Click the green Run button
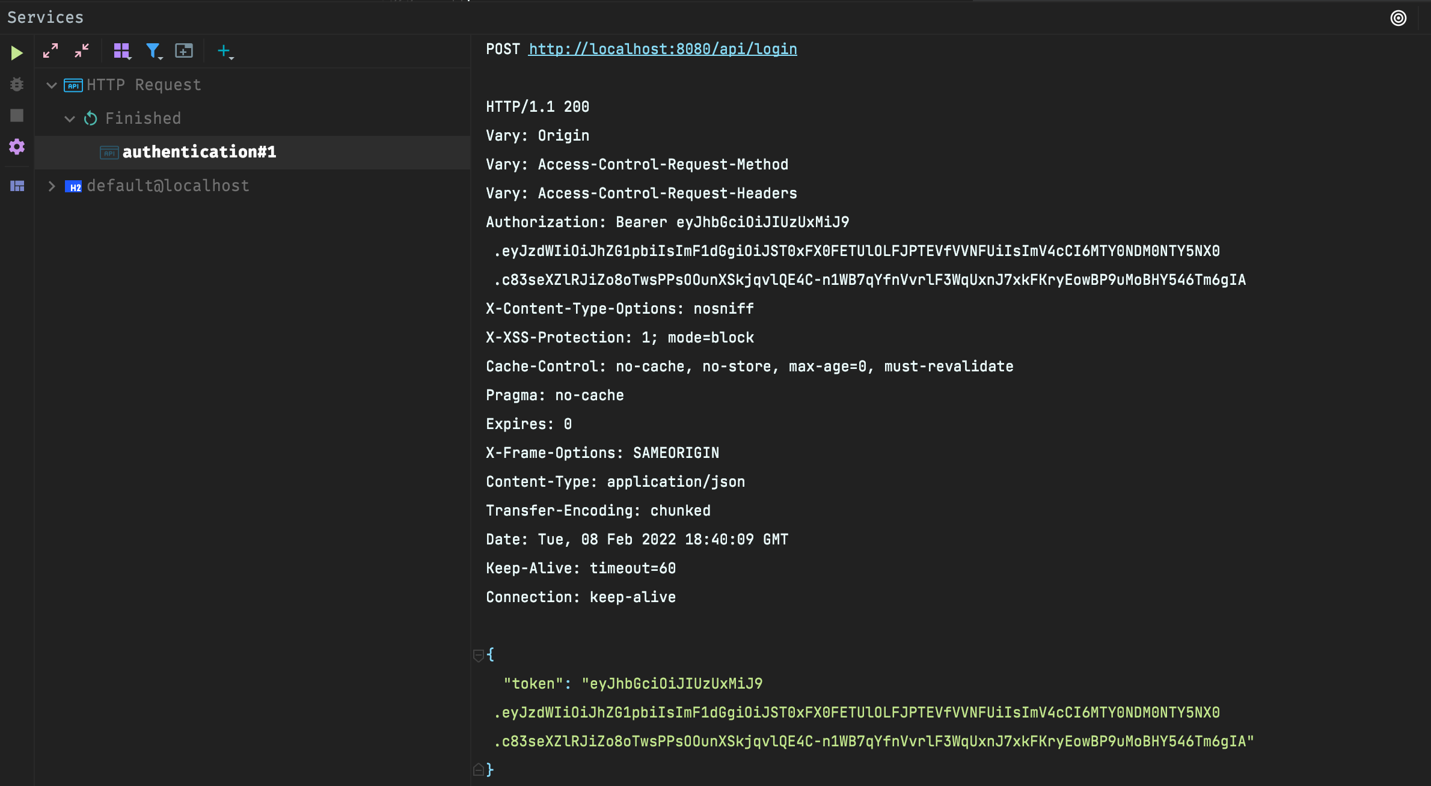 [x=17, y=53]
